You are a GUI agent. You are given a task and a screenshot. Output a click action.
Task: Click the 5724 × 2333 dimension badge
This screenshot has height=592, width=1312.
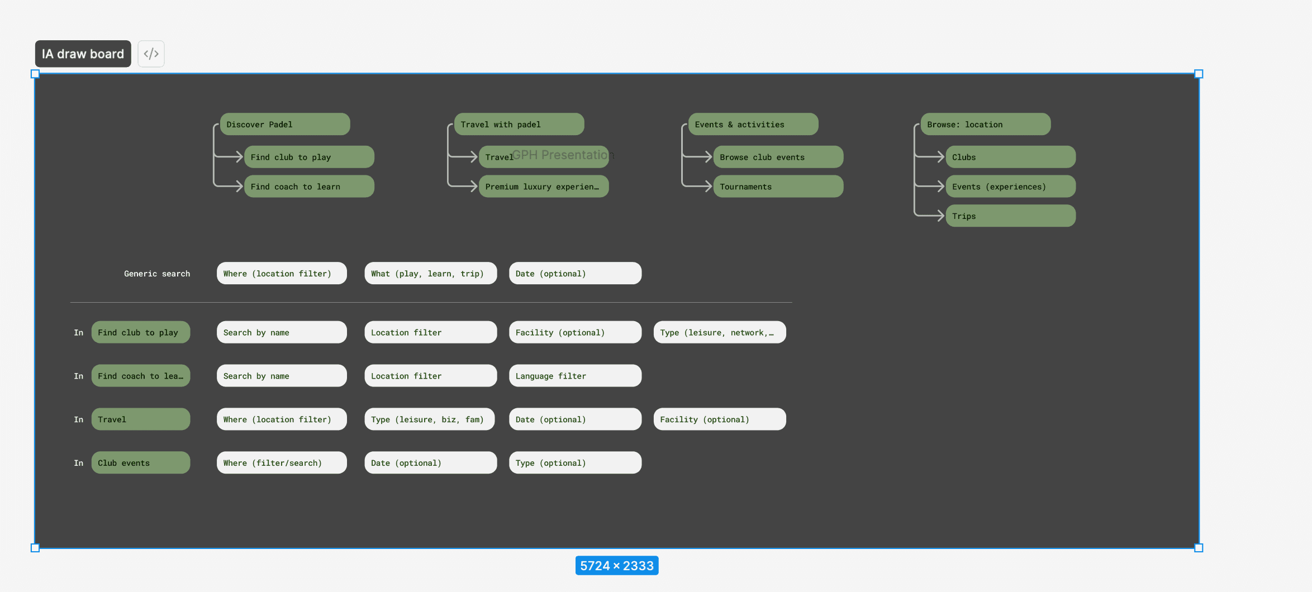tap(617, 566)
